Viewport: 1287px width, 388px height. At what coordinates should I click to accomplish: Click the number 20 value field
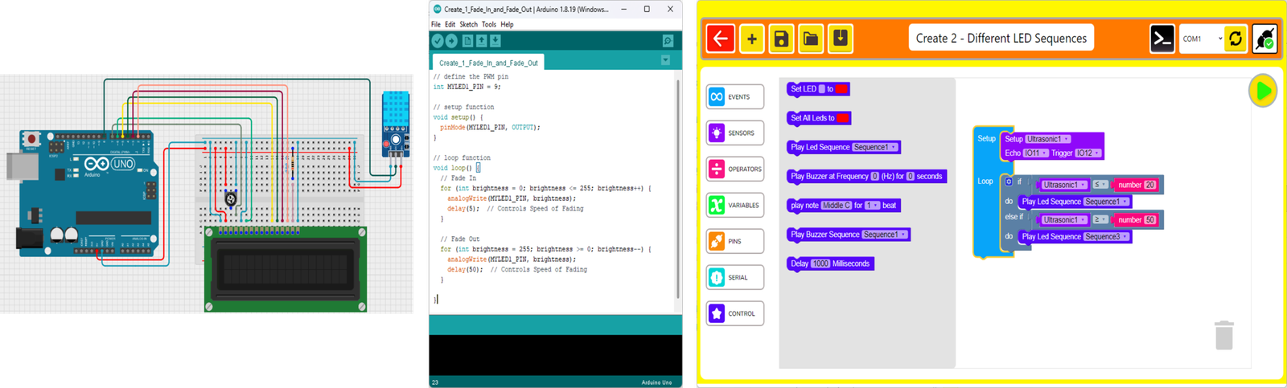1150,185
